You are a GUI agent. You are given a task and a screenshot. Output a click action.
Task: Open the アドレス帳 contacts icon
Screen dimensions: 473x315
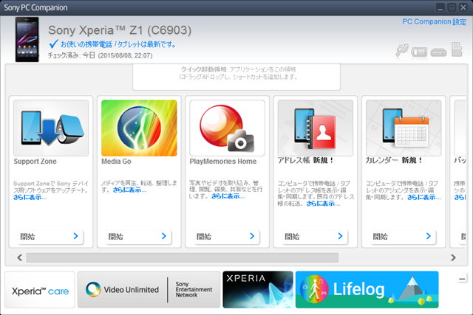click(316, 128)
